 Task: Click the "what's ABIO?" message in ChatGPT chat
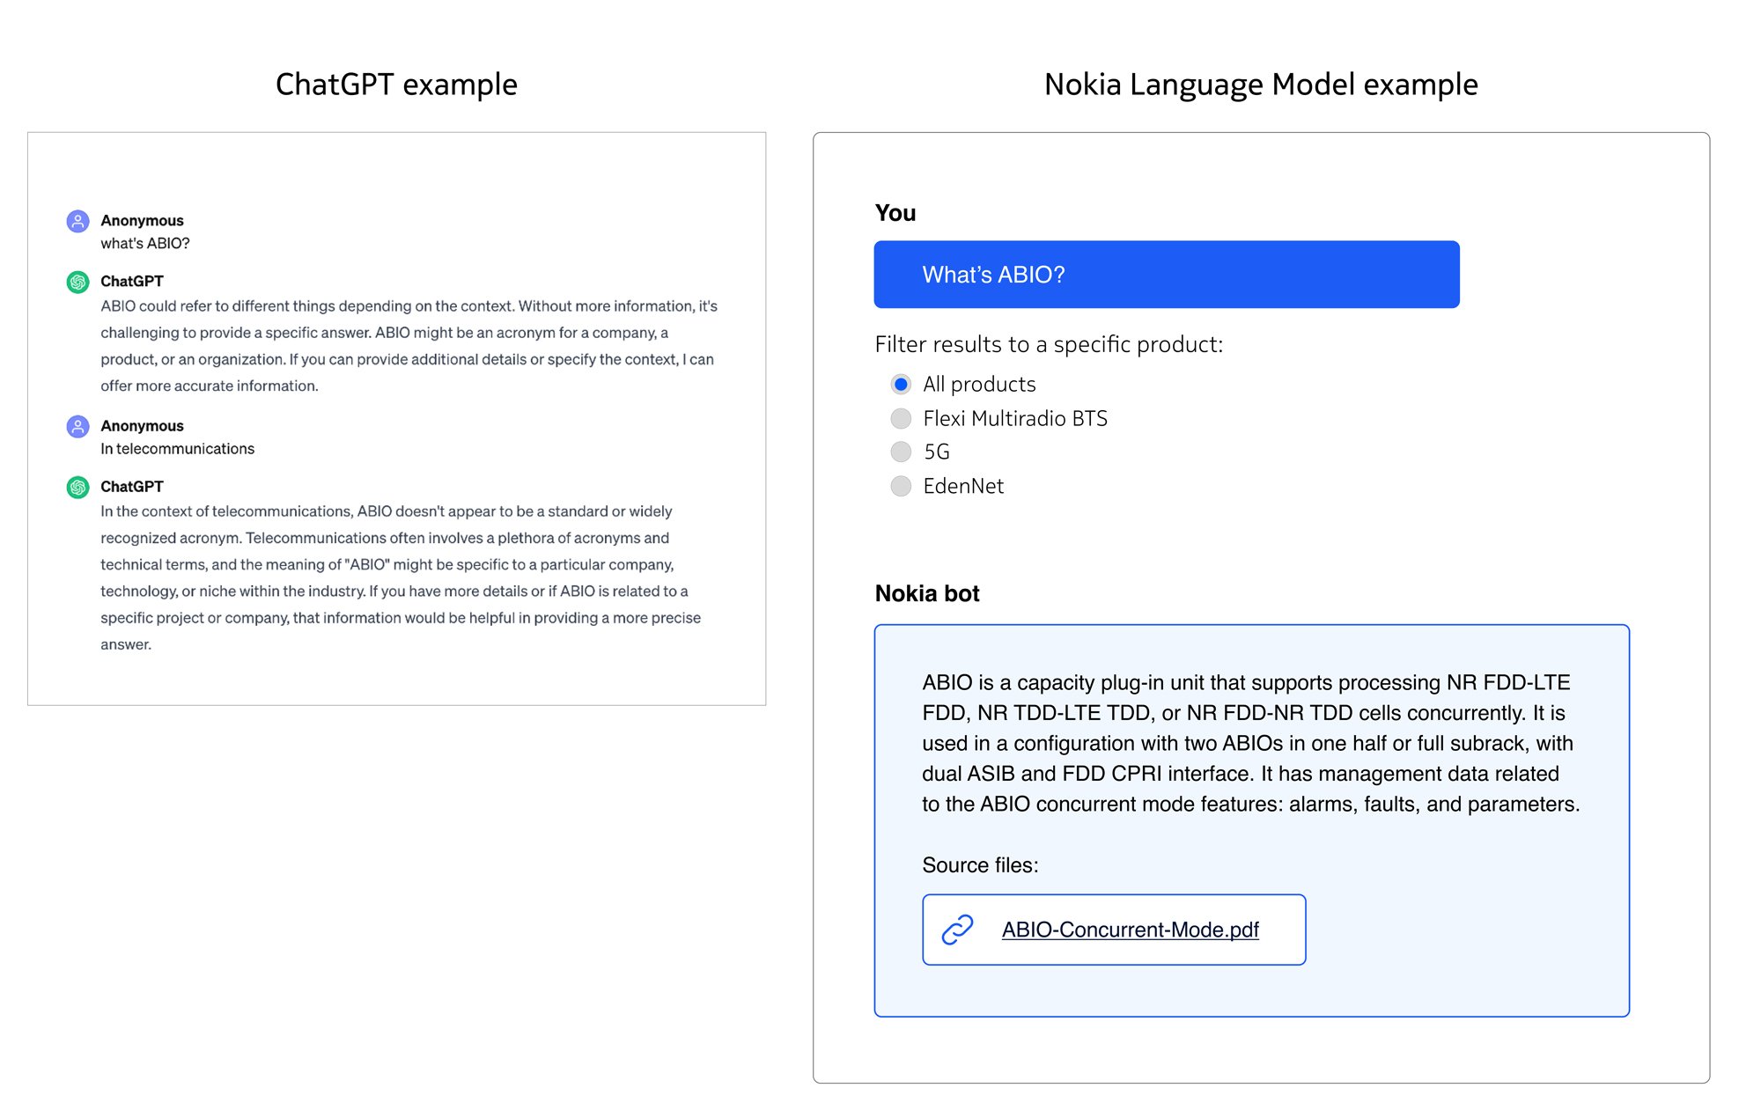click(145, 244)
